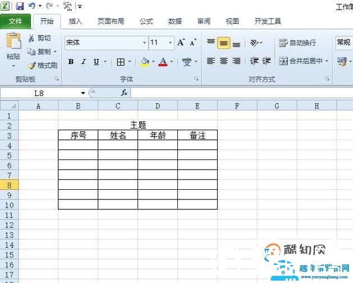
Task: Align text left
Action: tap(211, 61)
